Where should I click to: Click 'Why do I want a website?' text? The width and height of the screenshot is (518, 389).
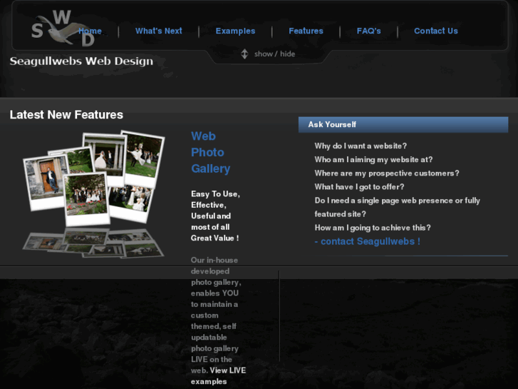coord(361,146)
